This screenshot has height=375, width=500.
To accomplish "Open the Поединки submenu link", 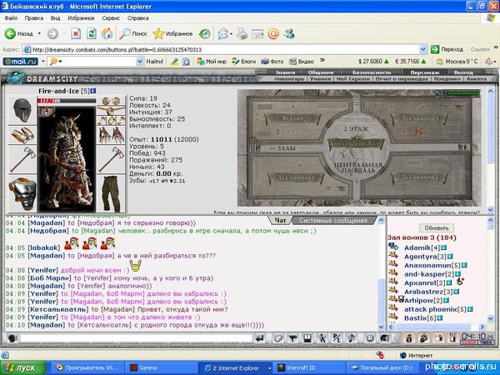I will (x=447, y=79).
